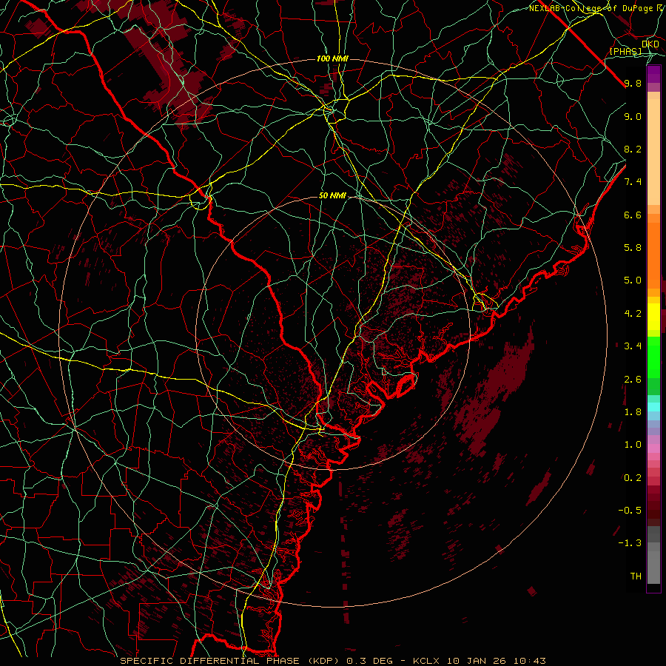Click the yellow segment of the color bar
The image size is (666, 666).
pos(653,317)
